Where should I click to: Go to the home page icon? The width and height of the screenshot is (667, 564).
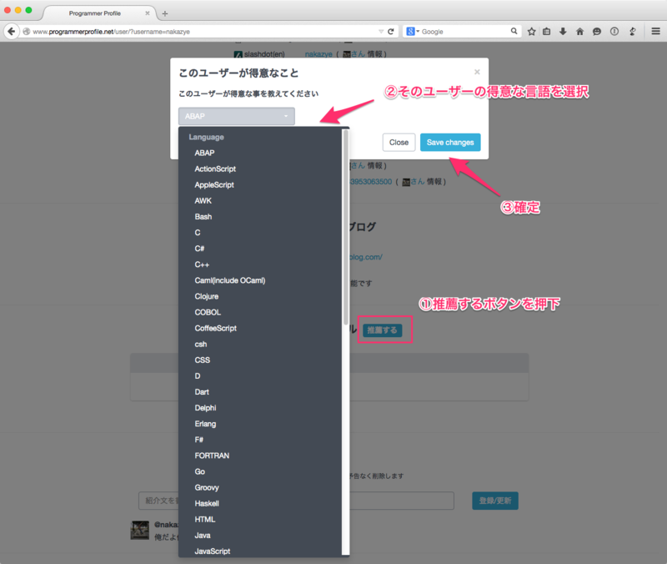tap(579, 32)
